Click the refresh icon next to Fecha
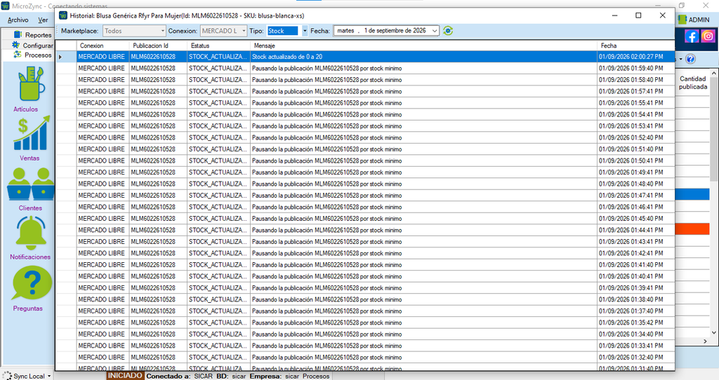The image size is (719, 380). click(x=448, y=31)
